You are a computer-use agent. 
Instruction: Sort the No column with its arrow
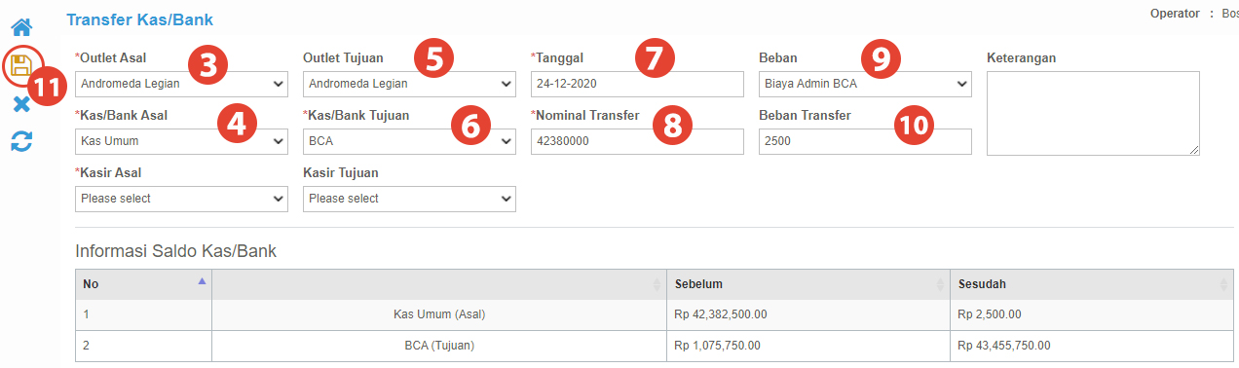coord(202,281)
